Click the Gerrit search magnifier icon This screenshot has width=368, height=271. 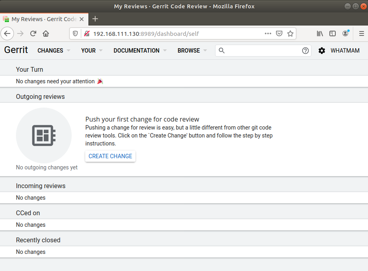tap(221, 51)
